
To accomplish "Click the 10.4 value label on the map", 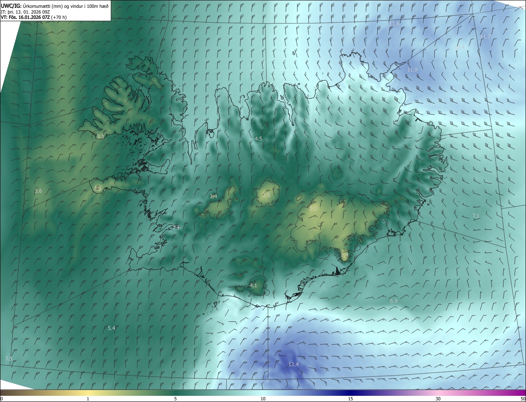I will click(459, 48).
